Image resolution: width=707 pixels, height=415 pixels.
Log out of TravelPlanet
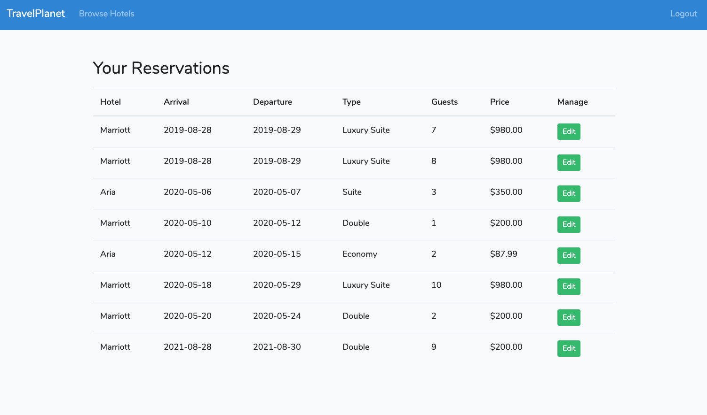coord(683,14)
